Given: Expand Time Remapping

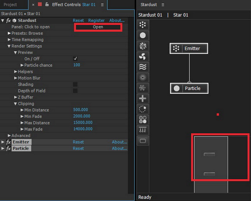Looking at the screenshot, I should click(x=9, y=40).
